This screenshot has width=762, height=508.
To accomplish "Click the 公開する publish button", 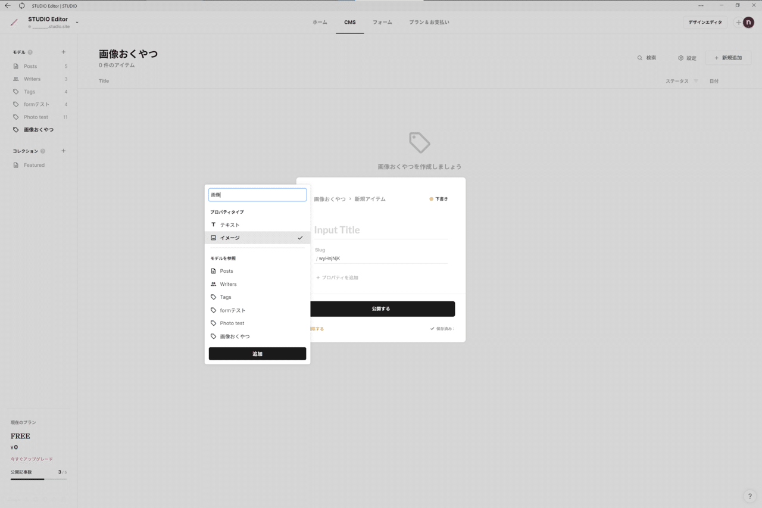I will tap(381, 308).
